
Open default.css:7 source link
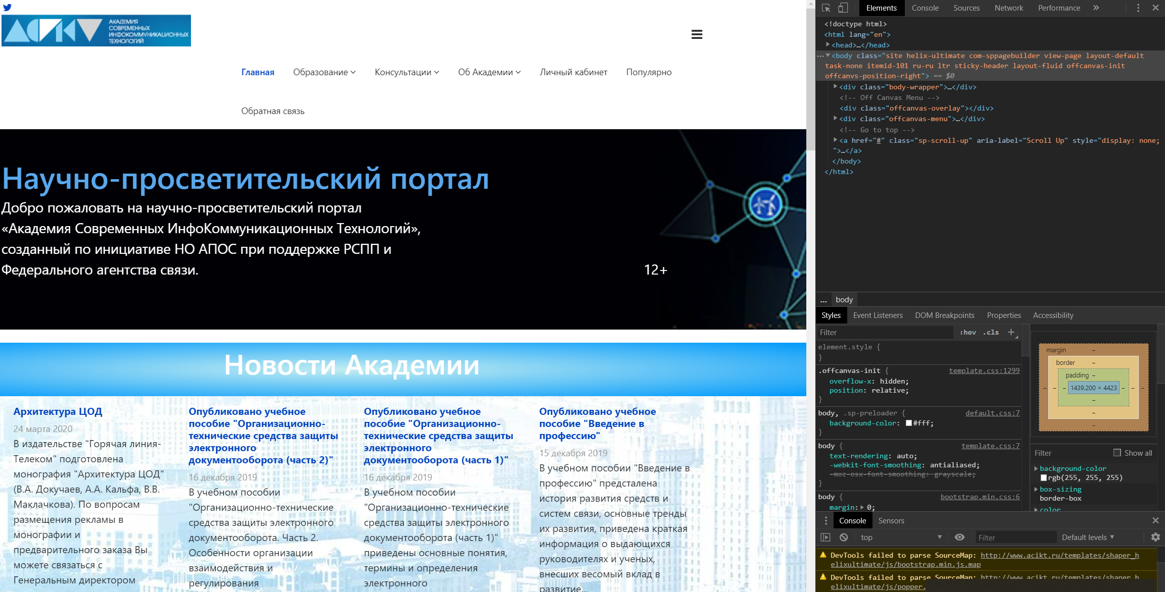(x=993, y=413)
